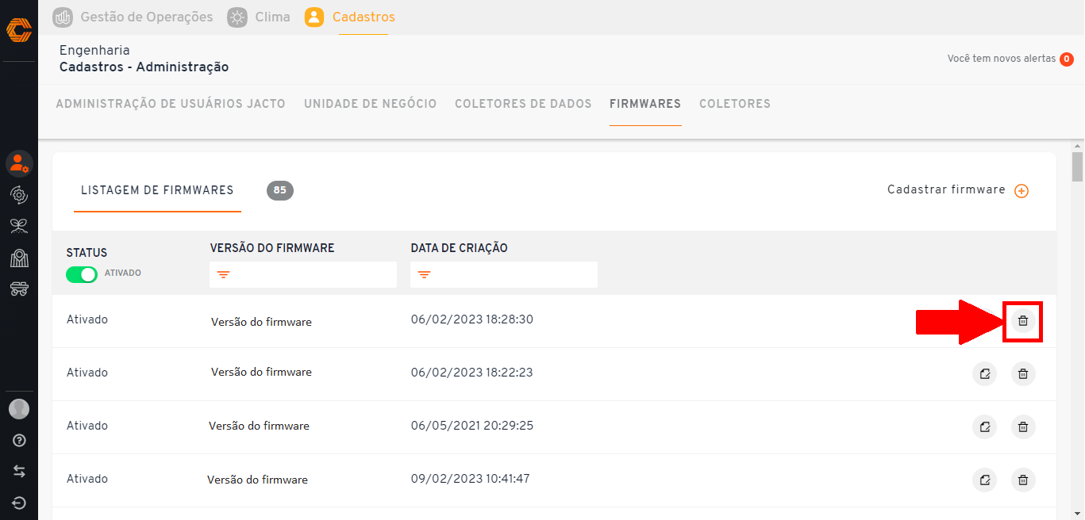Click Versão do firmware in the 06/02/2023 18:28:30 row
Screen dimensions: 1085x520
[261, 323]
